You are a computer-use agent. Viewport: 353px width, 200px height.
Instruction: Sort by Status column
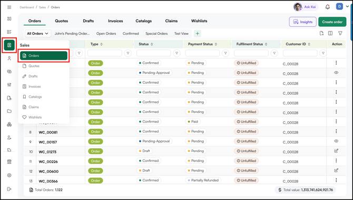tap(152, 44)
